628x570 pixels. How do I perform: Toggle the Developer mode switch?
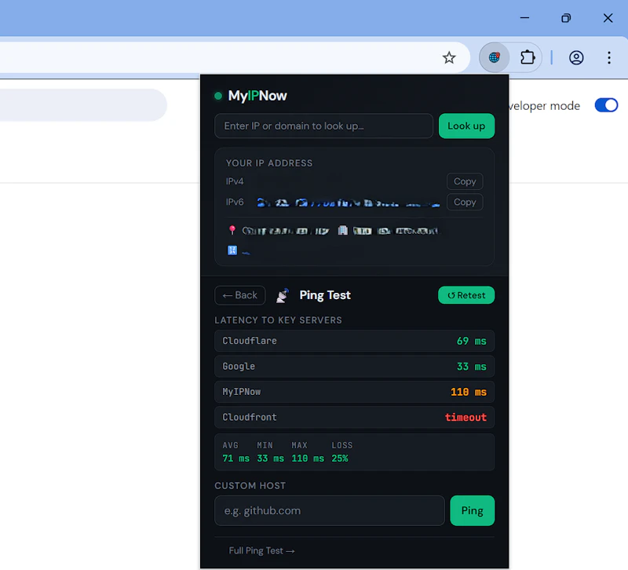606,105
